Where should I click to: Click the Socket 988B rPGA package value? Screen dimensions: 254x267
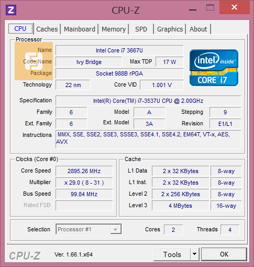(x=119, y=73)
